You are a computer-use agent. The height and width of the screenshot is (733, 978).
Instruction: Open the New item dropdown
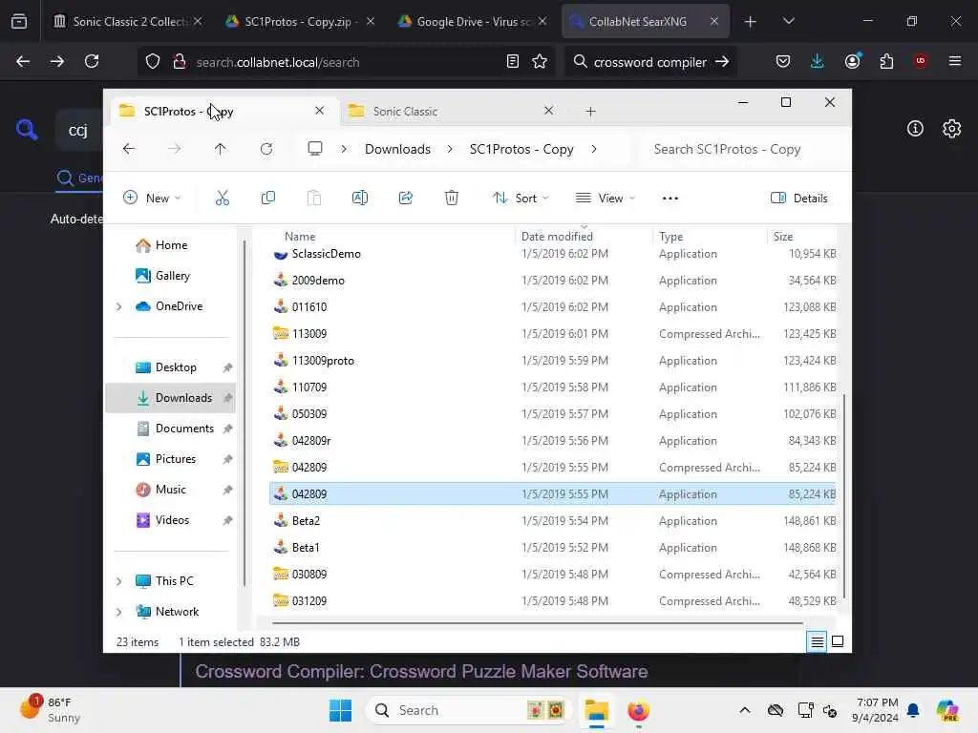(152, 199)
